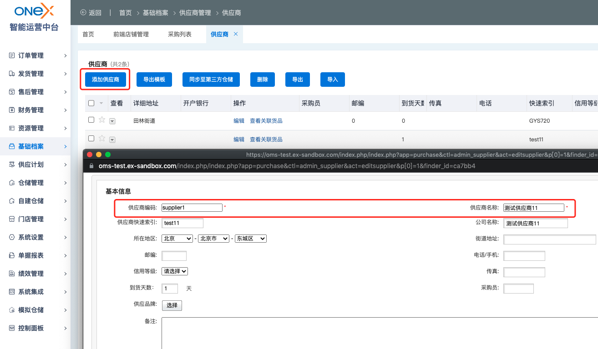Viewport: 598px width, 349px height.
Task: Click the 到货天数 input field
Action: click(170, 289)
